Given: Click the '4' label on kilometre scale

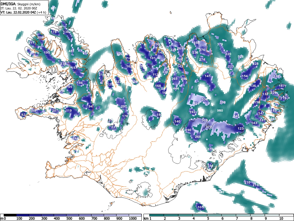Looking at the screenshot, I should [x=194, y=219].
